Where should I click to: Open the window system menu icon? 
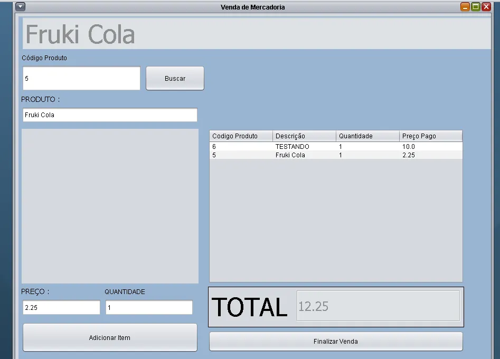click(21, 6)
